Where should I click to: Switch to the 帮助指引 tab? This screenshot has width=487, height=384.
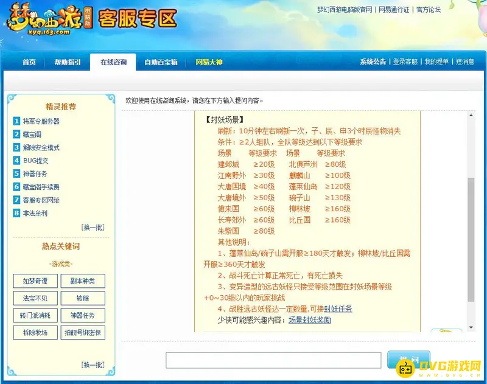[67, 62]
